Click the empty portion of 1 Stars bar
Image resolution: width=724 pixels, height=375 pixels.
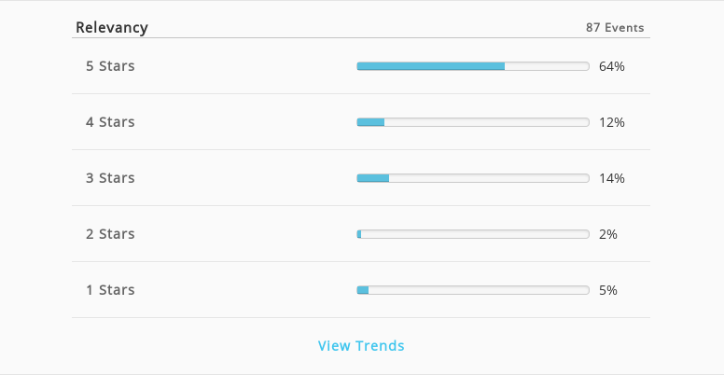[479, 290]
